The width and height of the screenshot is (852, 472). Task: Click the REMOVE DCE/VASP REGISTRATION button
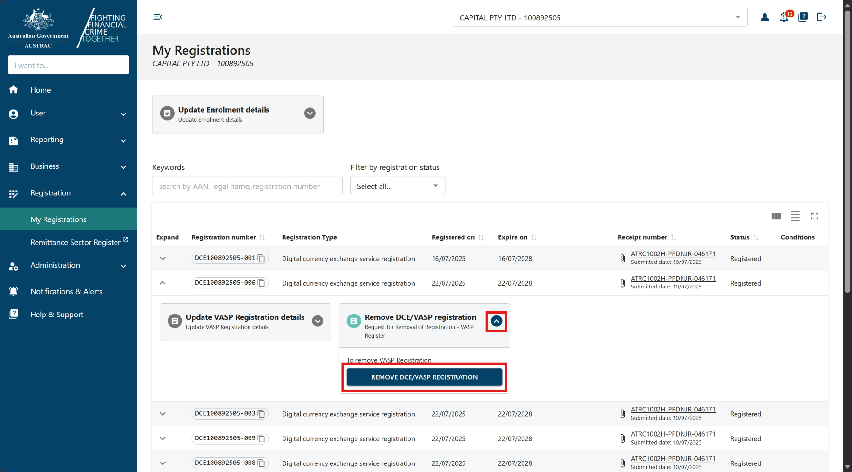[424, 377]
